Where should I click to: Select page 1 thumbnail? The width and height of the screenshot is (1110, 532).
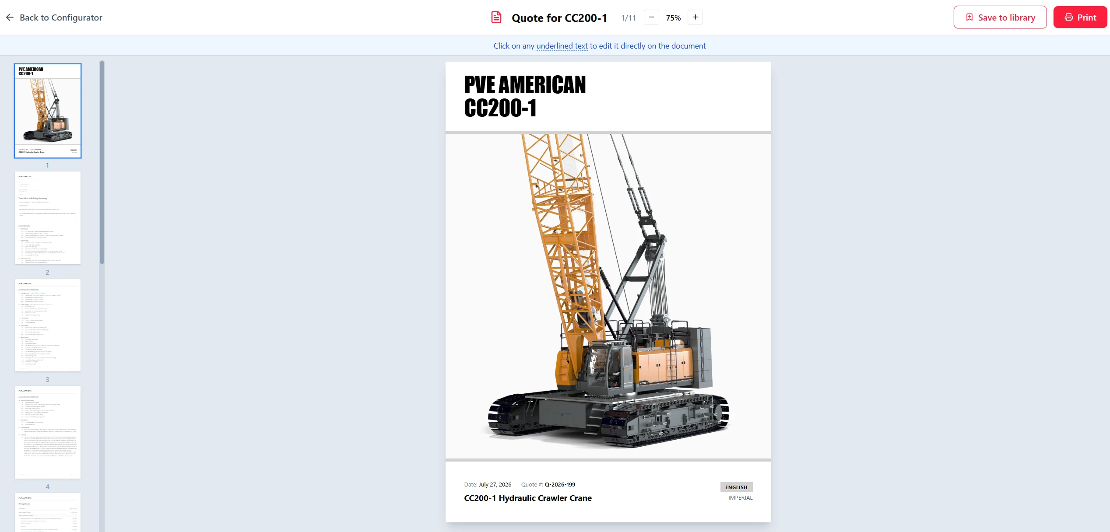[x=48, y=111]
